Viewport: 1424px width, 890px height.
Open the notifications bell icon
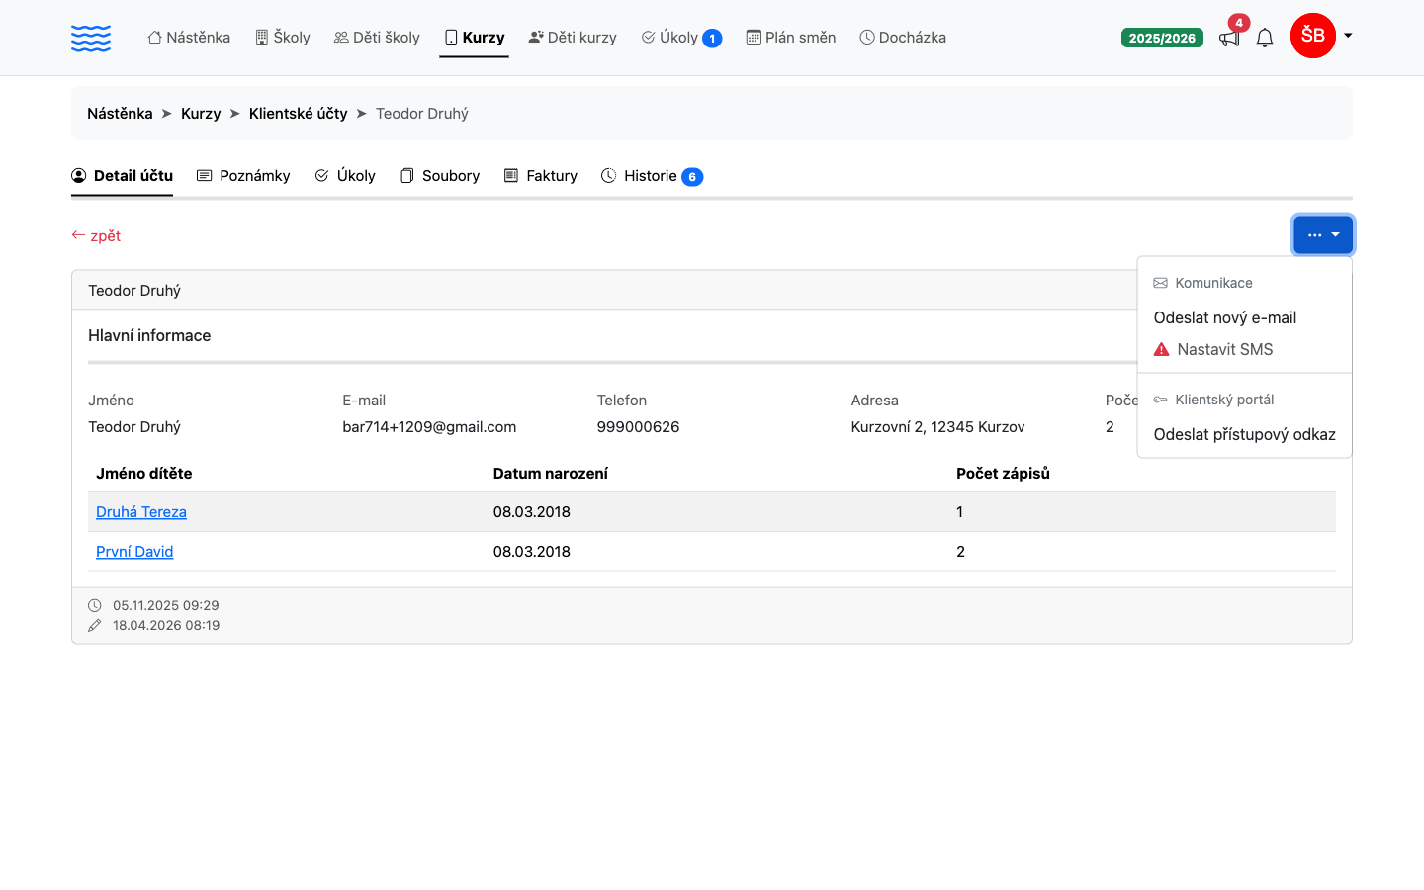[1265, 38]
